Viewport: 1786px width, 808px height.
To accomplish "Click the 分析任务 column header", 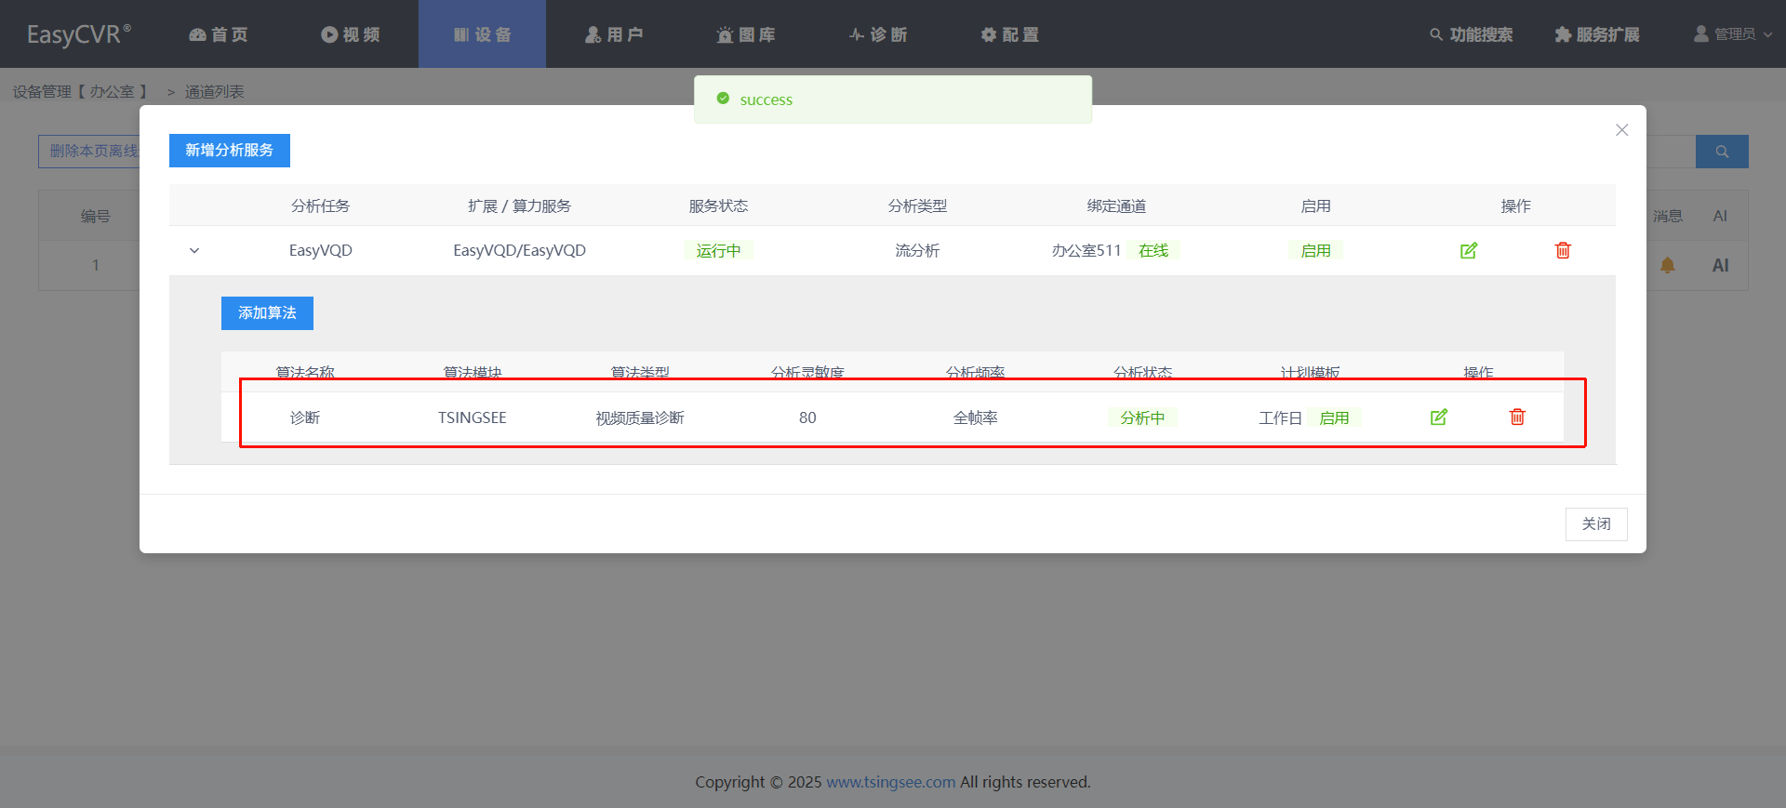I will 320,205.
